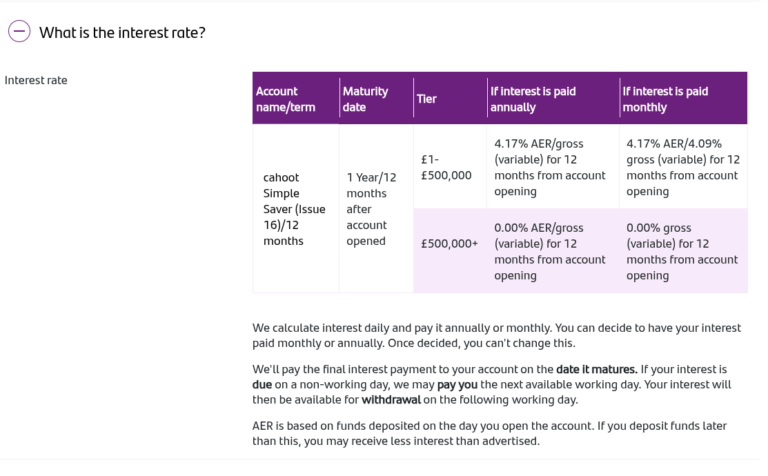Click the 0.00% gross monthly rate cell
This screenshot has height=476, width=768.
coord(683,251)
